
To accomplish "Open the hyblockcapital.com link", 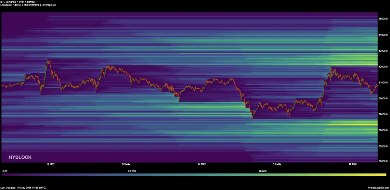I will pos(378,188).
